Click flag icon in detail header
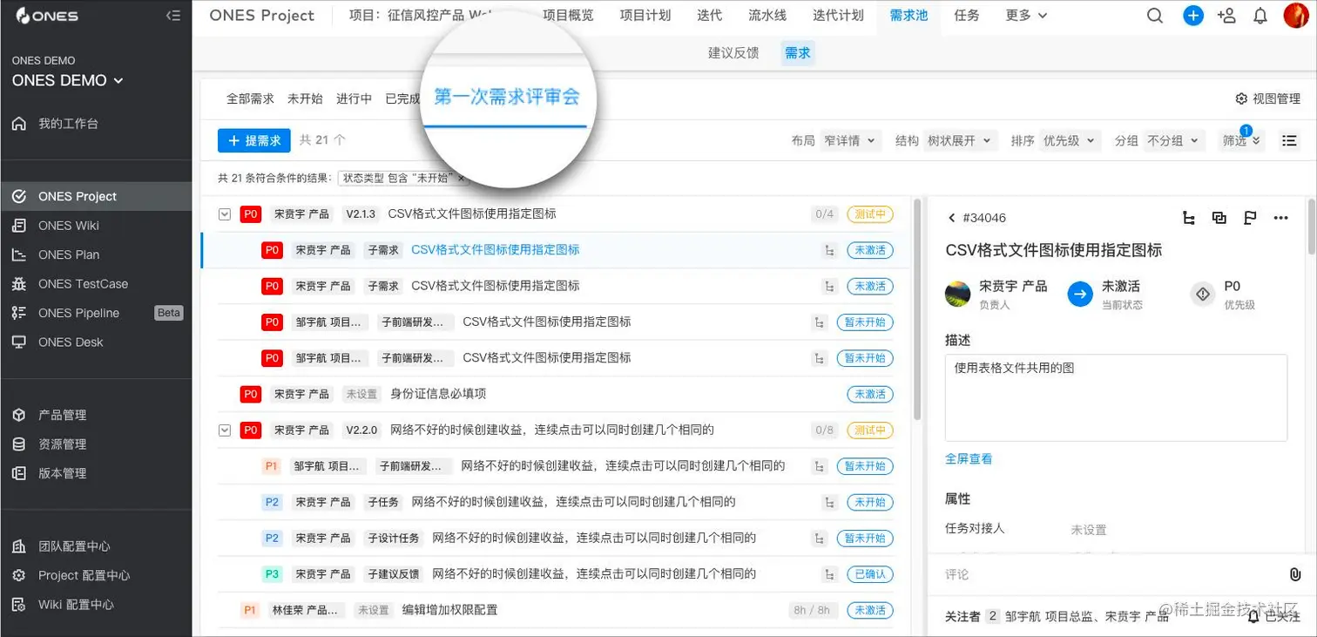 point(1250,218)
